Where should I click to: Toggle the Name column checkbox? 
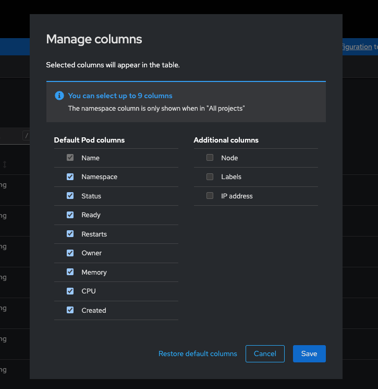70,158
